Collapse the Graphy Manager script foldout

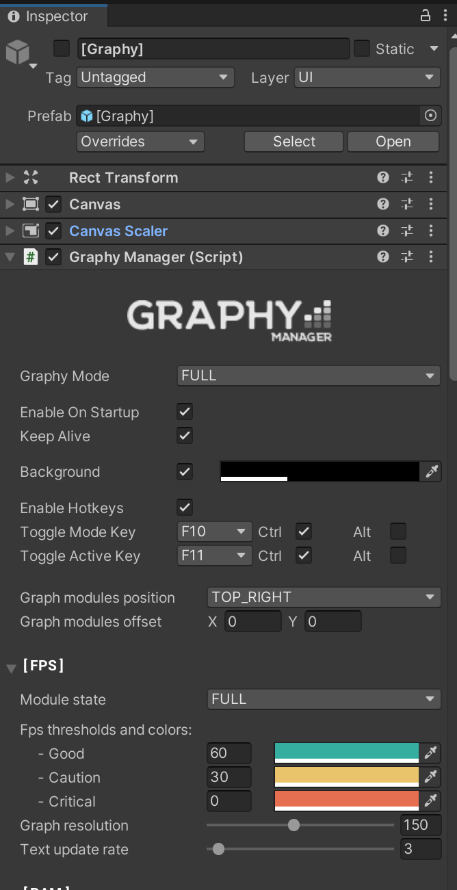[x=10, y=257]
